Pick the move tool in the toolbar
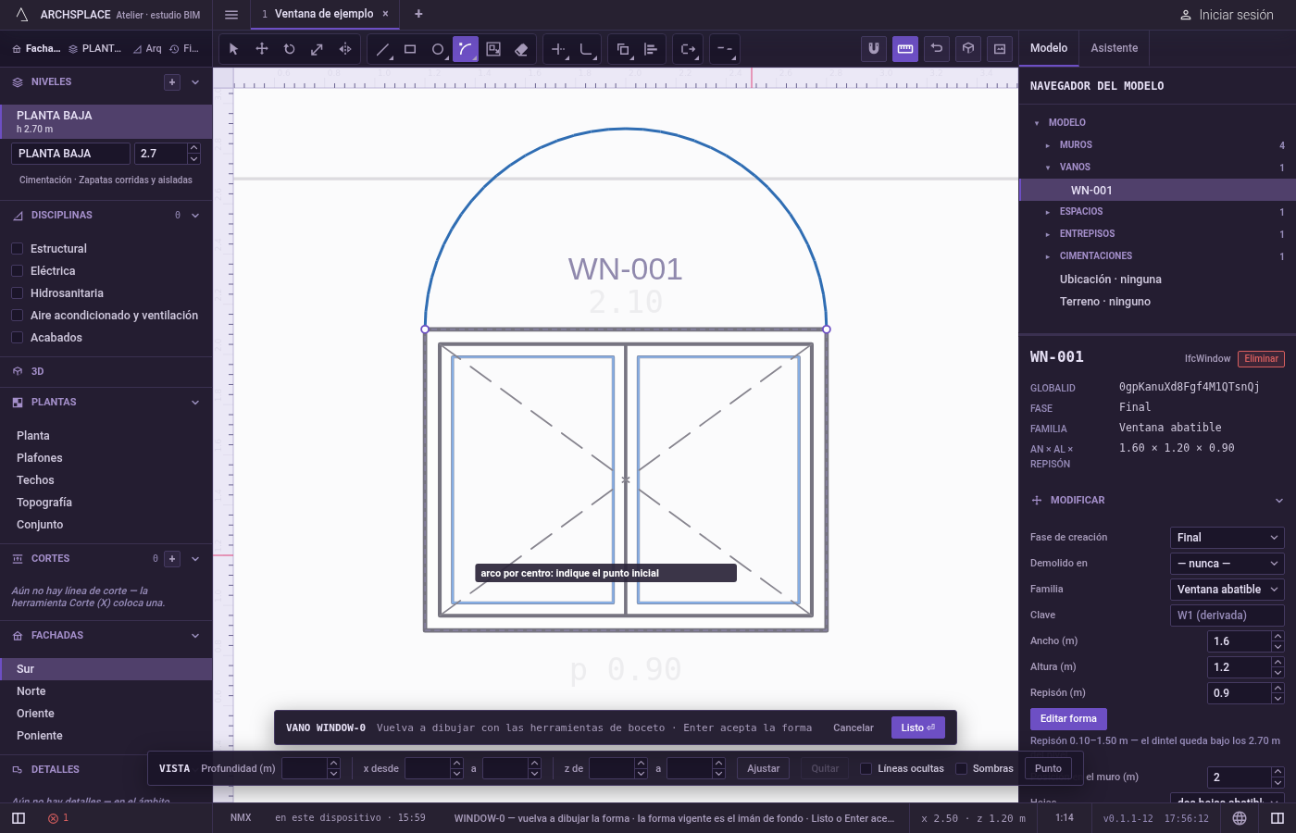The width and height of the screenshot is (1296, 833). point(262,49)
